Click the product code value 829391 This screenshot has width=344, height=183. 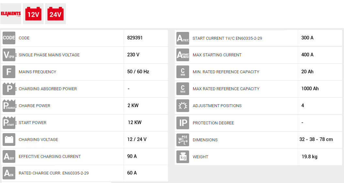pyautogui.click(x=135, y=38)
